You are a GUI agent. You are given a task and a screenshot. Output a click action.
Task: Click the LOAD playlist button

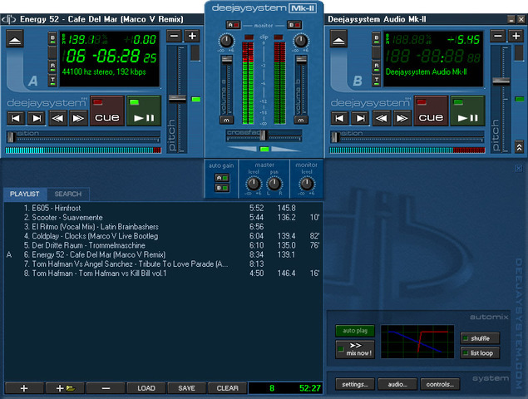click(146, 388)
